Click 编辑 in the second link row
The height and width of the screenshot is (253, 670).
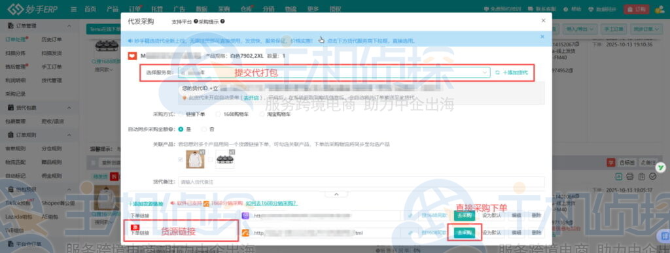pyautogui.click(x=516, y=233)
